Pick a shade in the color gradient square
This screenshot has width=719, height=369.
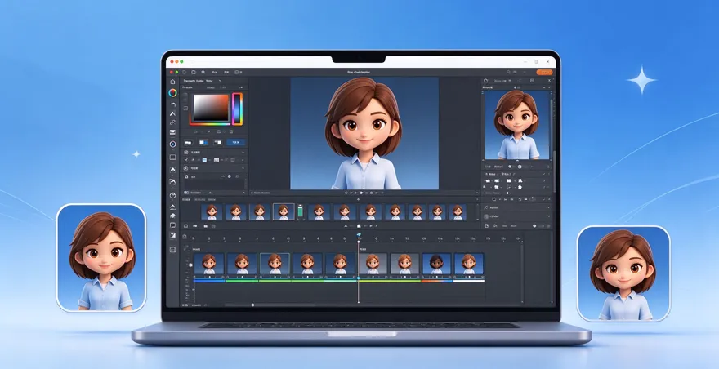211,108
